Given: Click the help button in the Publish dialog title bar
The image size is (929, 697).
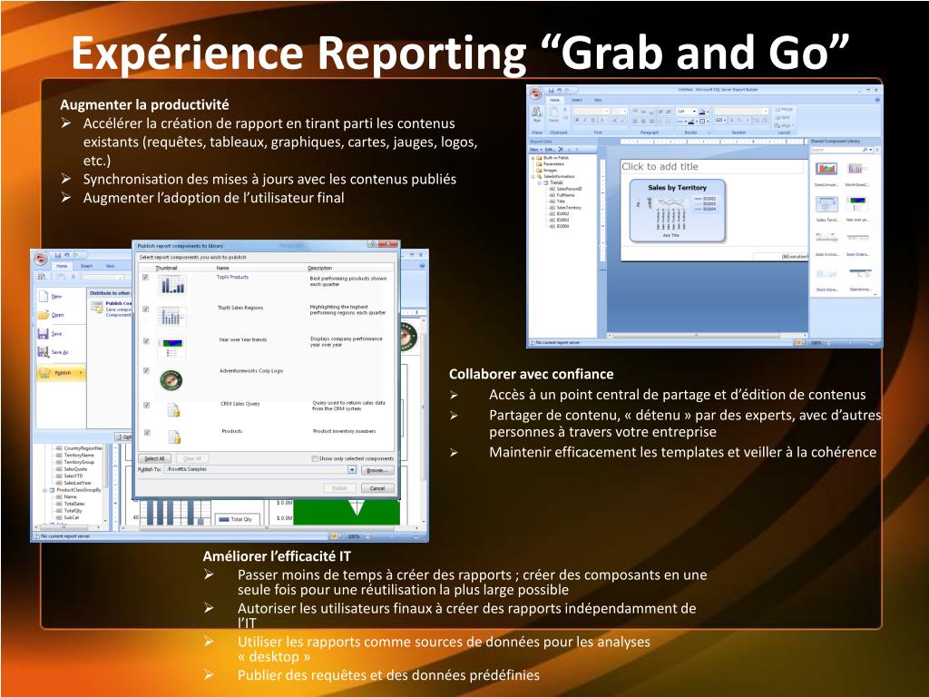Looking at the screenshot, I should click(373, 243).
